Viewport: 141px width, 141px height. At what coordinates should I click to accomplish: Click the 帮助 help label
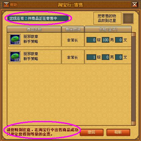click(x=13, y=5)
